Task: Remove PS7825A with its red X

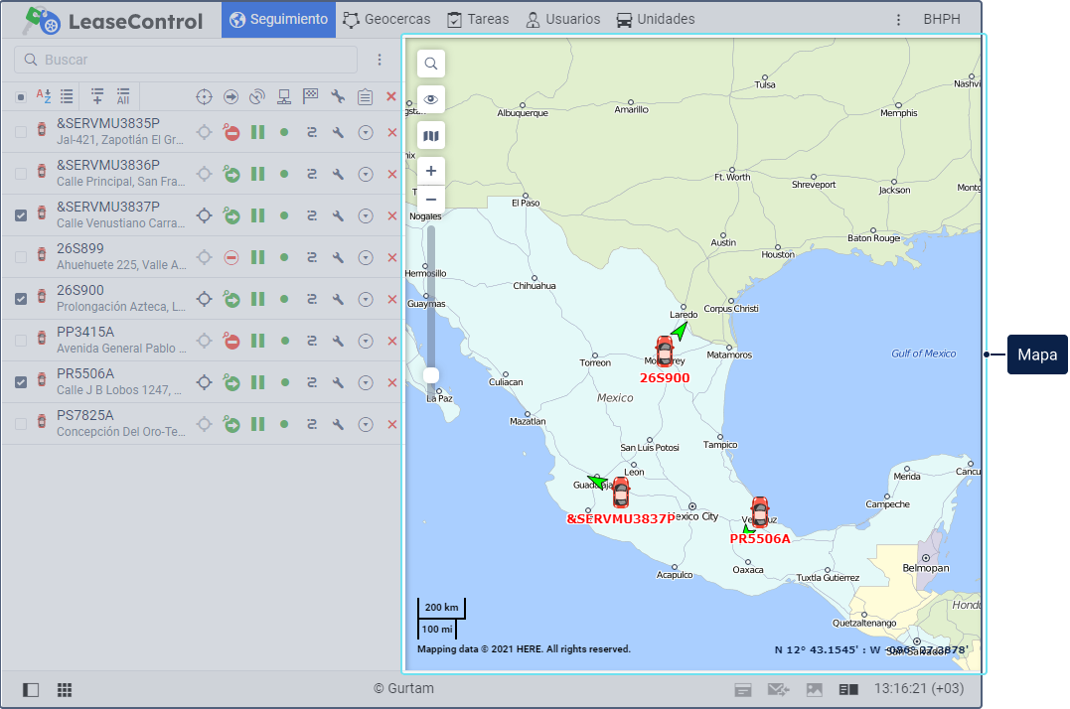Action: pyautogui.click(x=391, y=425)
